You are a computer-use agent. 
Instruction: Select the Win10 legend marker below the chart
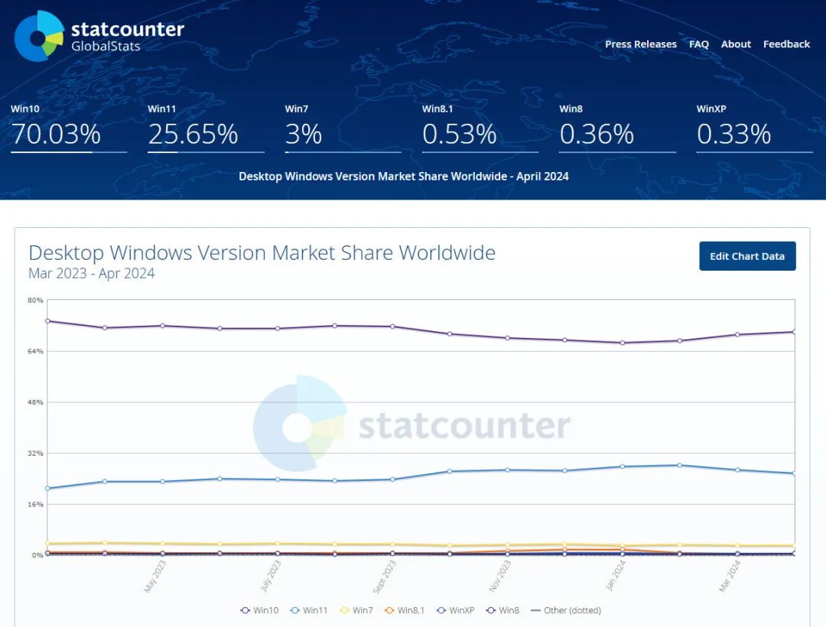click(x=245, y=610)
